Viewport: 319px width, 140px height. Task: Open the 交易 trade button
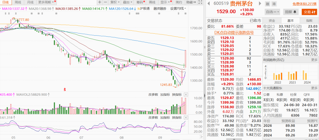pyautogui.click(x=309, y=12)
